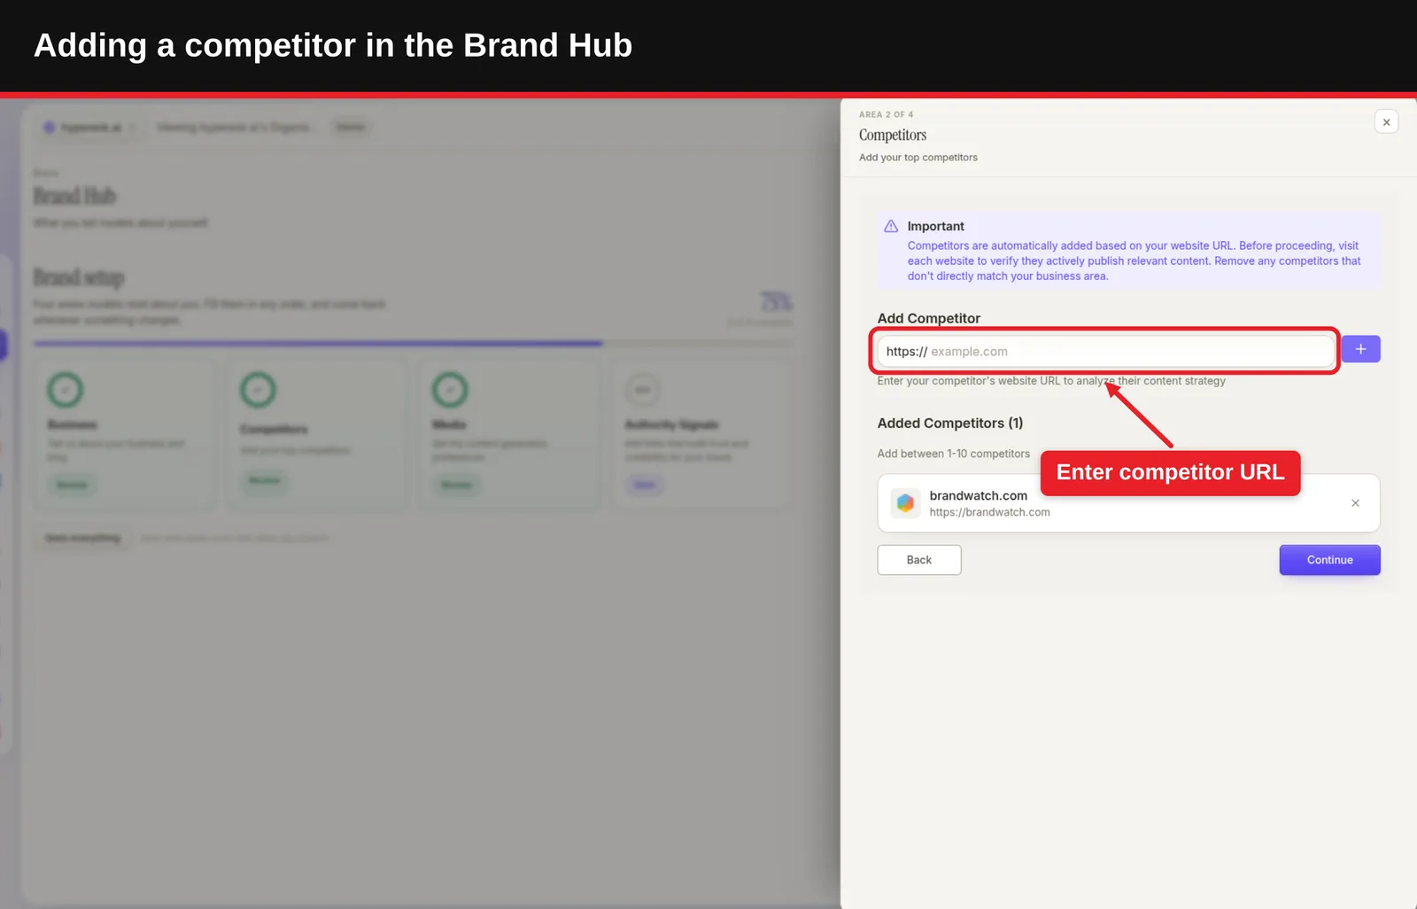The height and width of the screenshot is (909, 1417).
Task: Select the brandwatch.com competitor name
Action: 978,495
